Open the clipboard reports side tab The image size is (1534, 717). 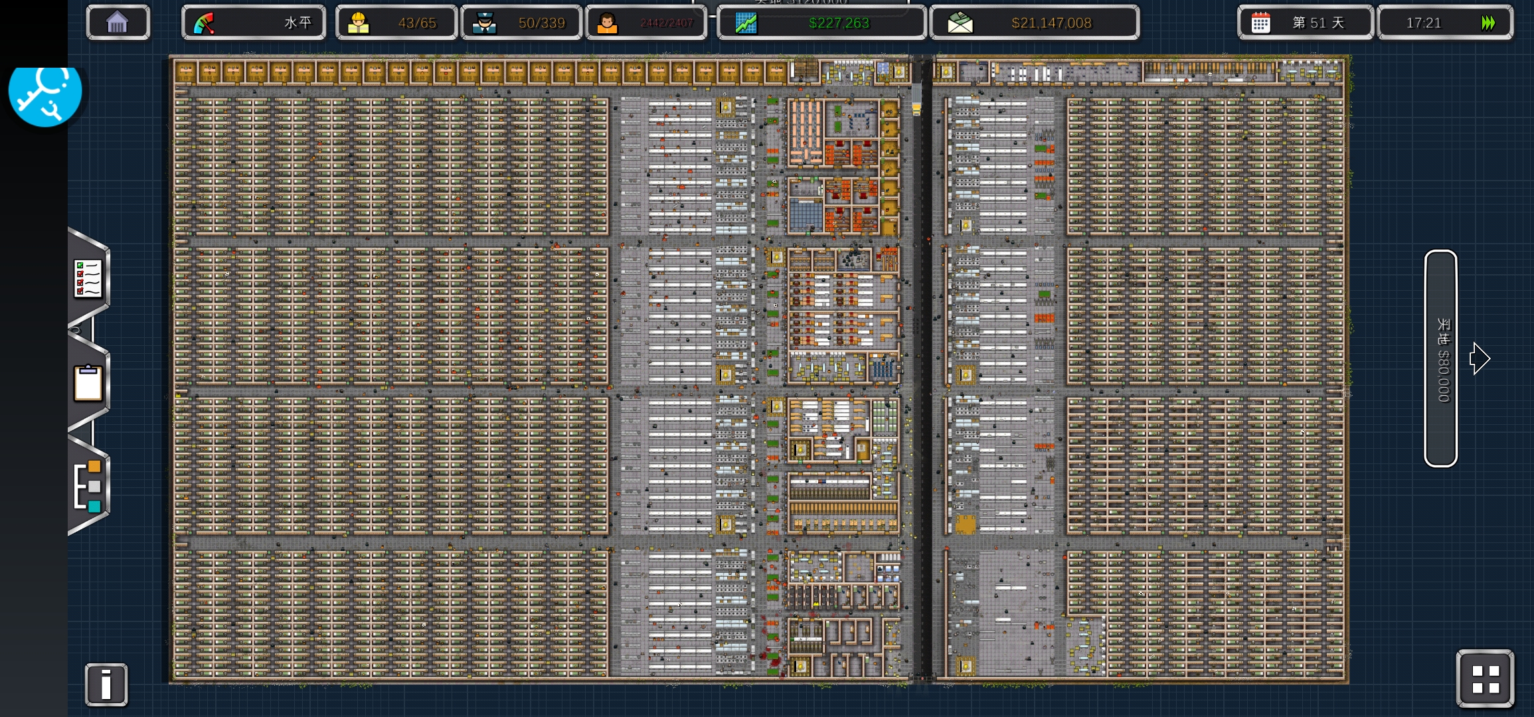[88, 383]
